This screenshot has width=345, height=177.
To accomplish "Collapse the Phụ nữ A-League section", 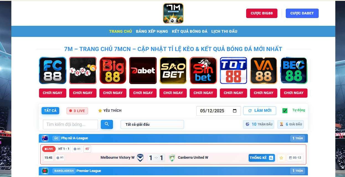I will click(173, 138).
